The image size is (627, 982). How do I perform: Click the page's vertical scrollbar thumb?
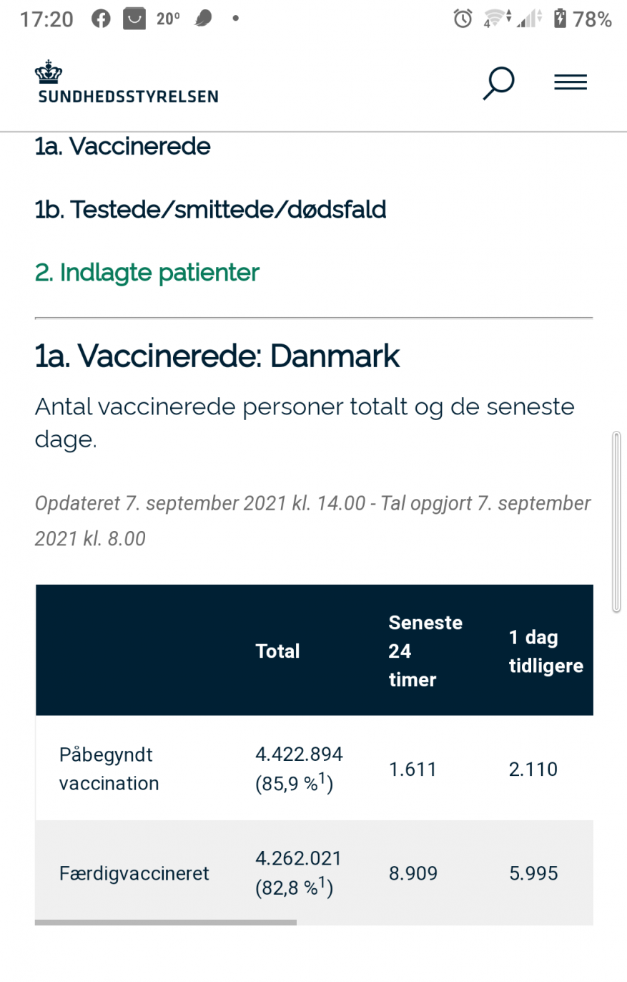(616, 521)
